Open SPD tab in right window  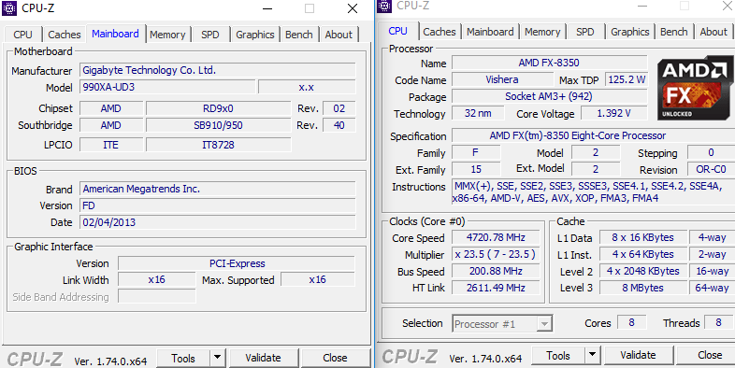[585, 32]
